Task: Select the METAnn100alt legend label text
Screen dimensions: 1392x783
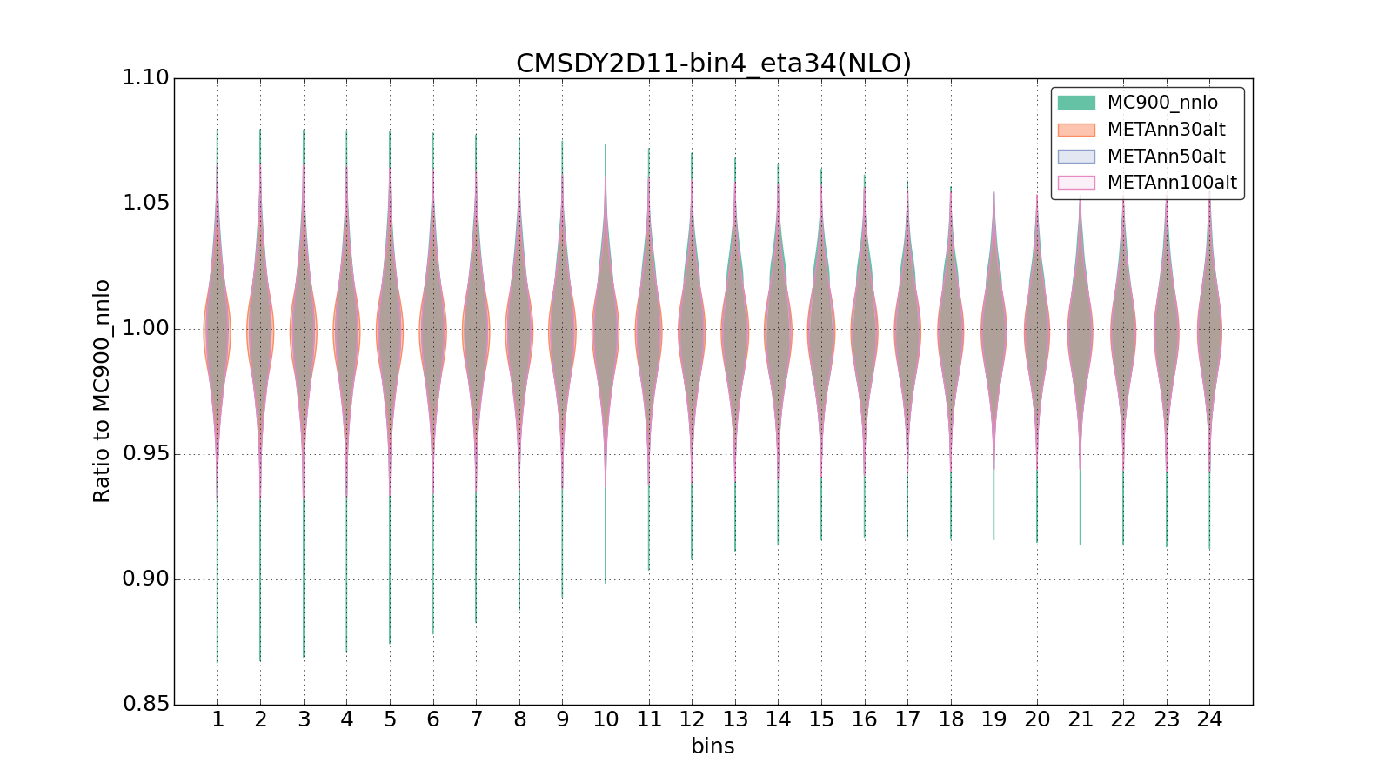Action: [x=1171, y=184]
